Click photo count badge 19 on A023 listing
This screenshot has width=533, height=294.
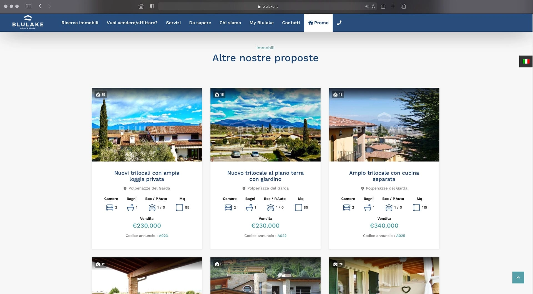click(x=101, y=95)
